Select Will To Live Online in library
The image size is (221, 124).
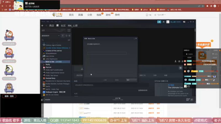point(56,95)
